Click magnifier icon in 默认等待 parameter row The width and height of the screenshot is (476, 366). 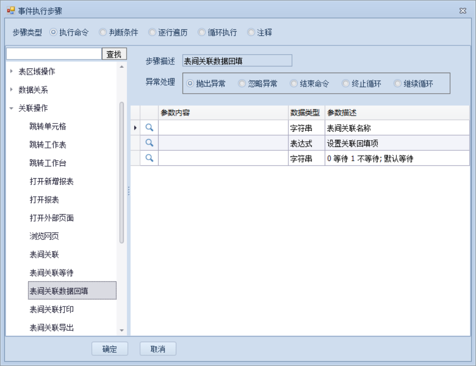[x=150, y=158]
